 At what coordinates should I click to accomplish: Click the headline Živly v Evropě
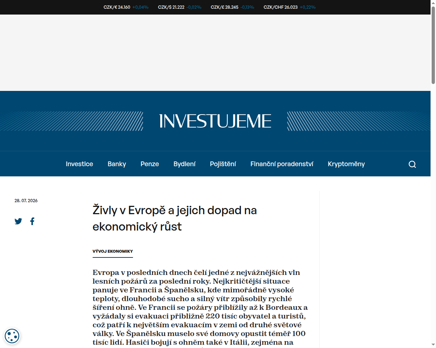[x=175, y=218]
